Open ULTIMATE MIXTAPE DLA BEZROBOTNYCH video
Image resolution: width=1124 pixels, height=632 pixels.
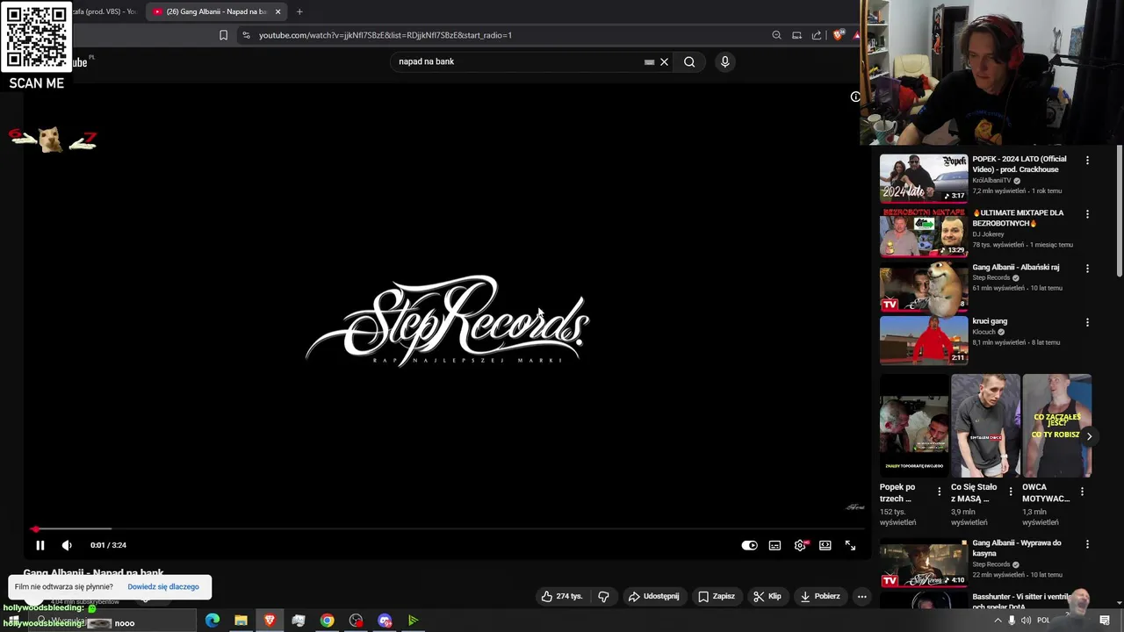(x=924, y=232)
